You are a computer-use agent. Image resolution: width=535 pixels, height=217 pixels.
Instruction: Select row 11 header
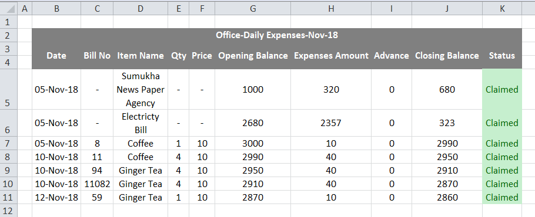8,197
